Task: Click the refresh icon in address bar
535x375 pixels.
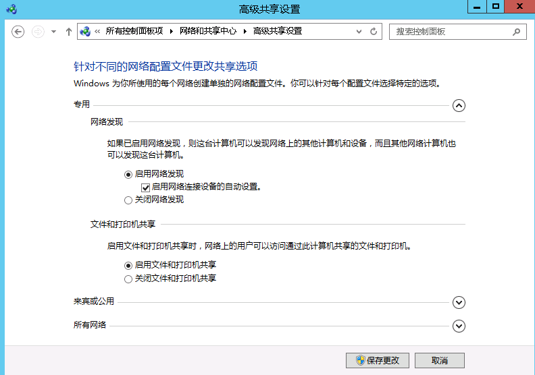Action: [x=374, y=32]
